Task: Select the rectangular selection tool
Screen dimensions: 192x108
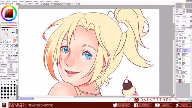Action: pyautogui.click(x=1, y=40)
